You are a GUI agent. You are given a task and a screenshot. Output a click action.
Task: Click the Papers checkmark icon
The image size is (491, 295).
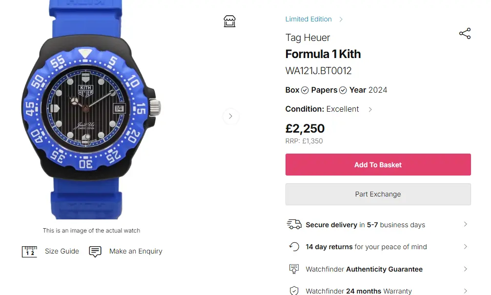point(343,90)
